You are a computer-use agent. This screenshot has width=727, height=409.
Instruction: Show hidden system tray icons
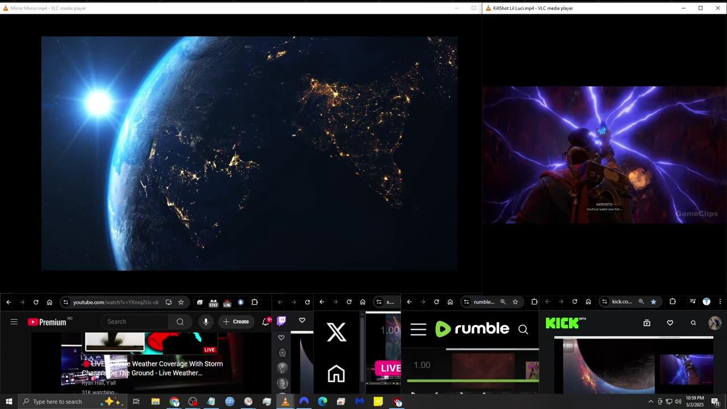pyautogui.click(x=650, y=402)
